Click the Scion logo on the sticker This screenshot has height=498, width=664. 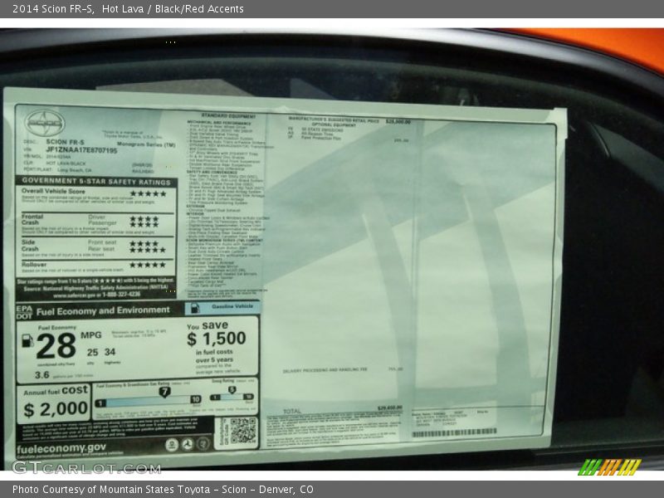(x=45, y=123)
